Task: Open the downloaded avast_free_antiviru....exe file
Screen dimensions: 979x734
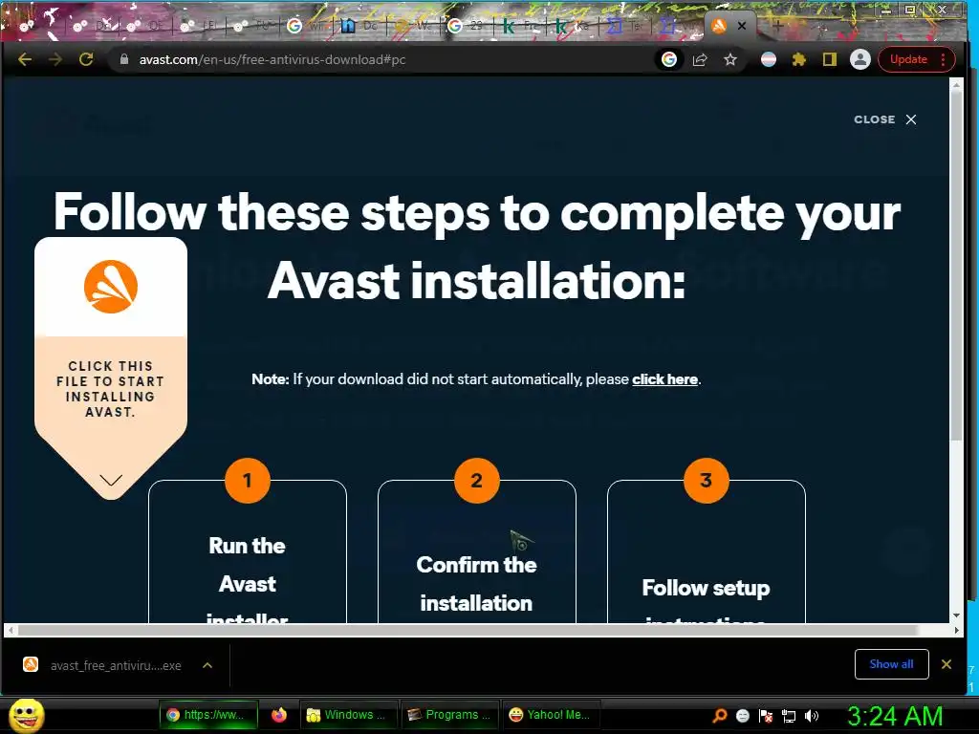Action: [116, 665]
